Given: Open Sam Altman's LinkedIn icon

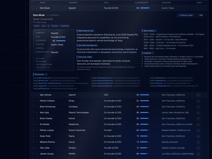Looking at the screenshot, I should 198,95.
